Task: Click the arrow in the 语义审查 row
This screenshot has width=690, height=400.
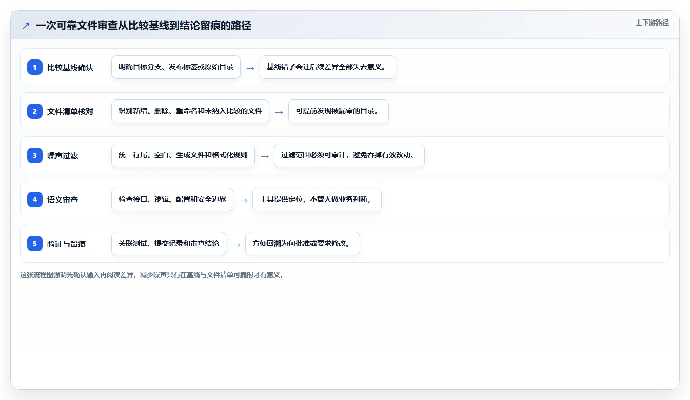Action: [243, 200]
